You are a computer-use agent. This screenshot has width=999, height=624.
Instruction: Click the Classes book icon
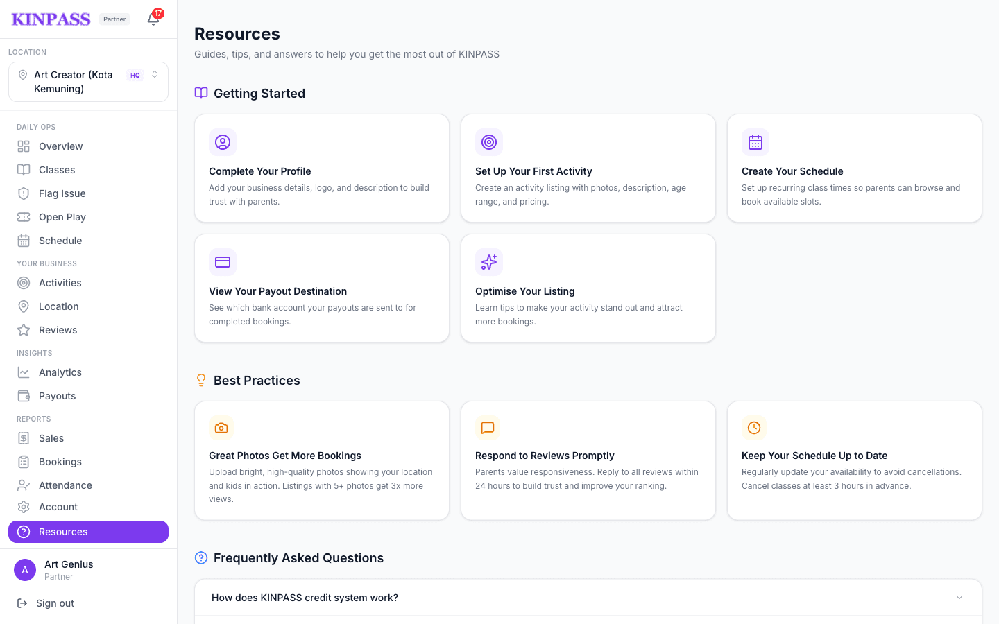click(x=24, y=170)
